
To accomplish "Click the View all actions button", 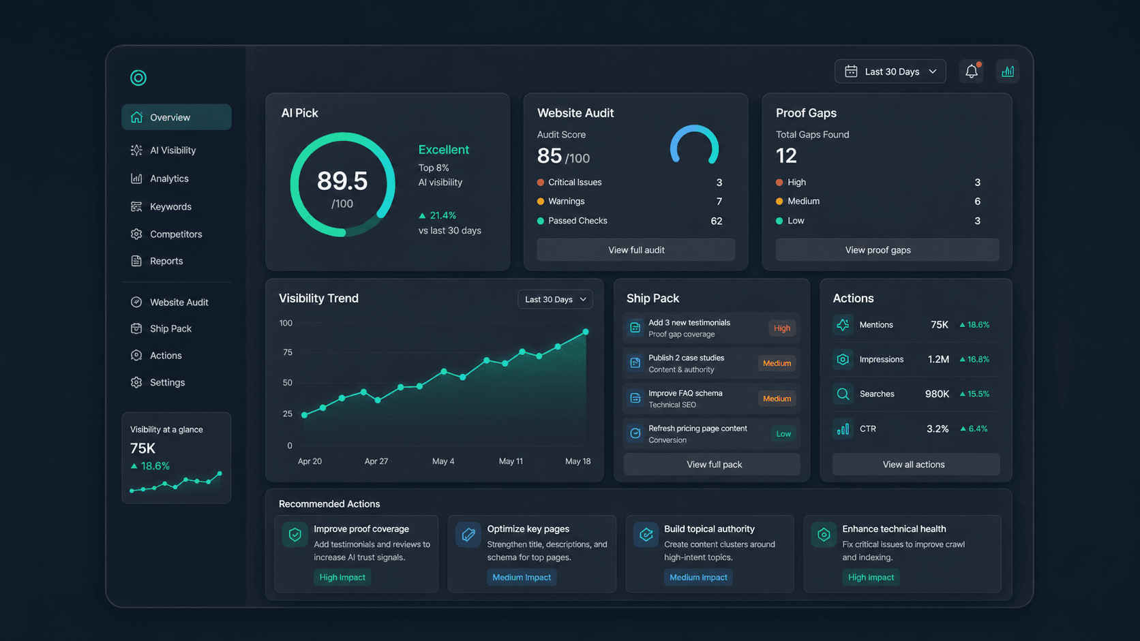I will (916, 465).
